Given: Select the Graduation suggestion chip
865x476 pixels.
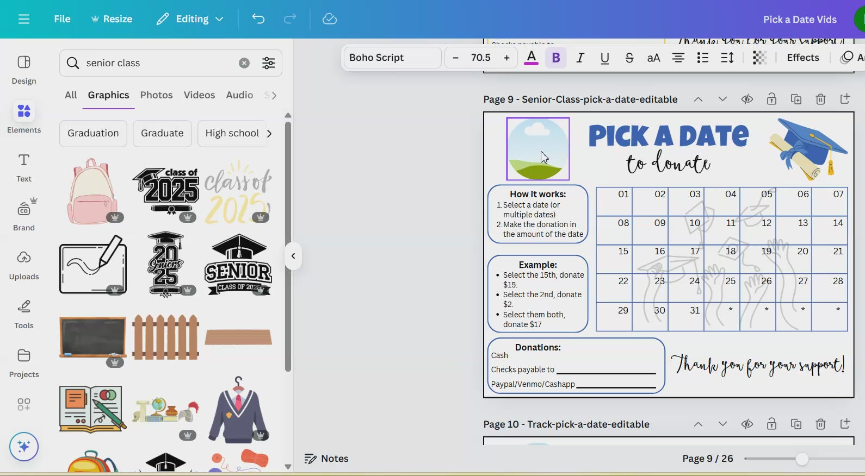Looking at the screenshot, I should pyautogui.click(x=93, y=133).
